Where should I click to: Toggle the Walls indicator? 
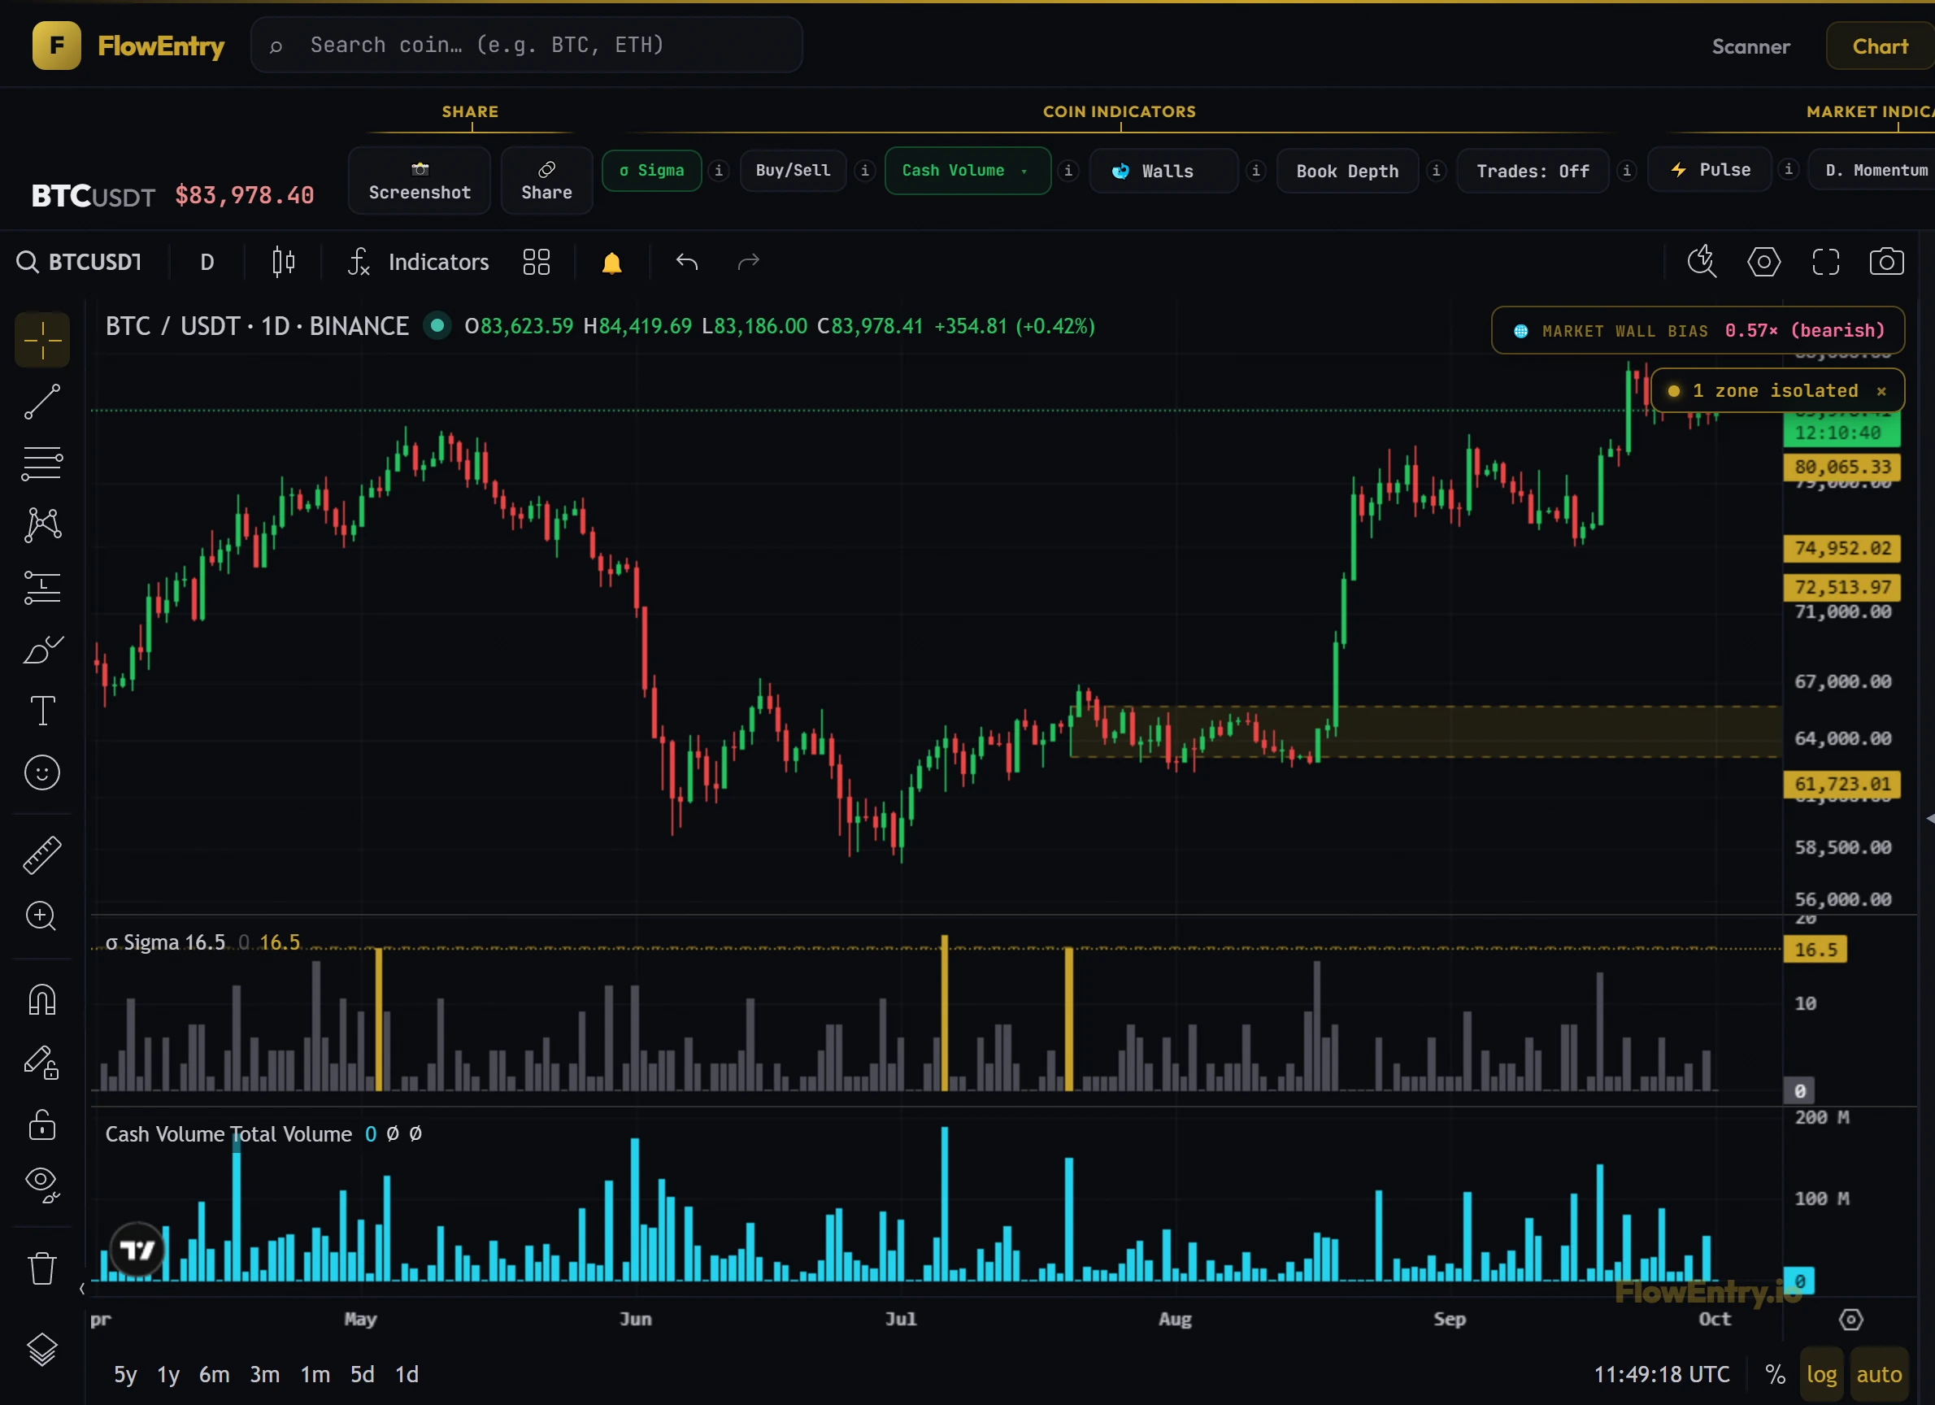1163,171
